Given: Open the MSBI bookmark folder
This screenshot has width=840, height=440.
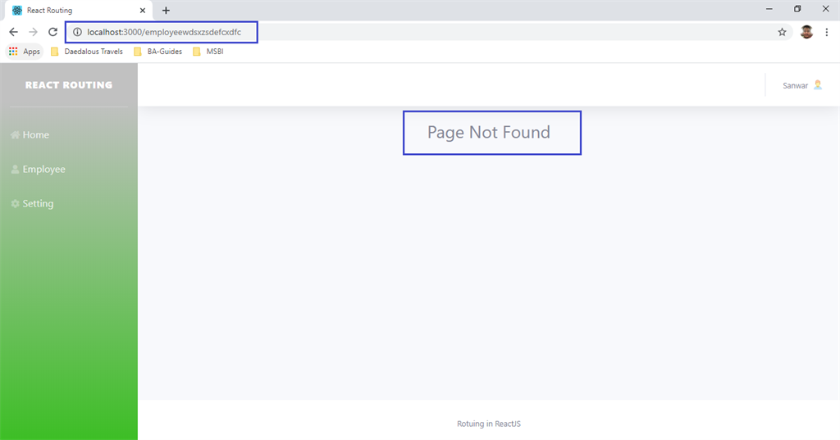Looking at the screenshot, I should (208, 52).
